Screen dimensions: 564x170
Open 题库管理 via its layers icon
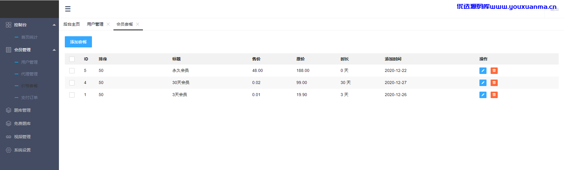(9, 110)
